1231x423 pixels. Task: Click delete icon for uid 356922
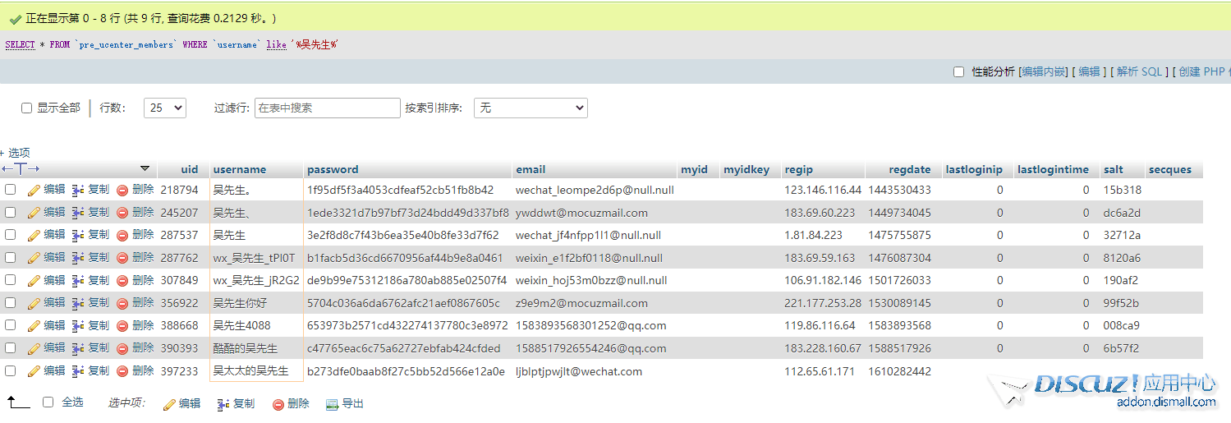tap(122, 303)
